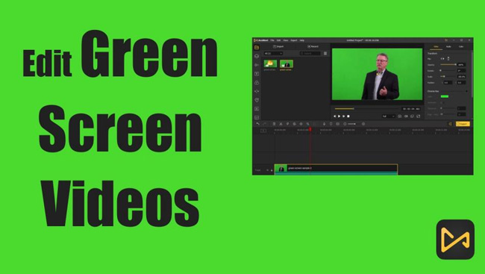Switch to the Audio properties tab
The height and width of the screenshot is (274, 485).
(448, 46)
